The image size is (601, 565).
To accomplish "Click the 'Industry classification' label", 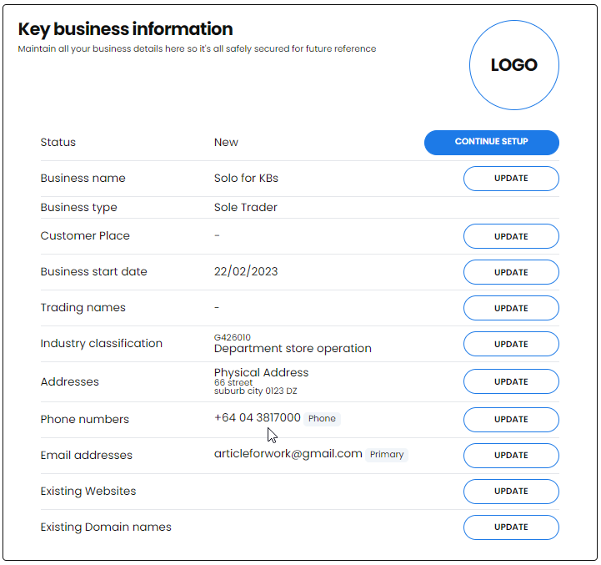I will click(x=101, y=344).
